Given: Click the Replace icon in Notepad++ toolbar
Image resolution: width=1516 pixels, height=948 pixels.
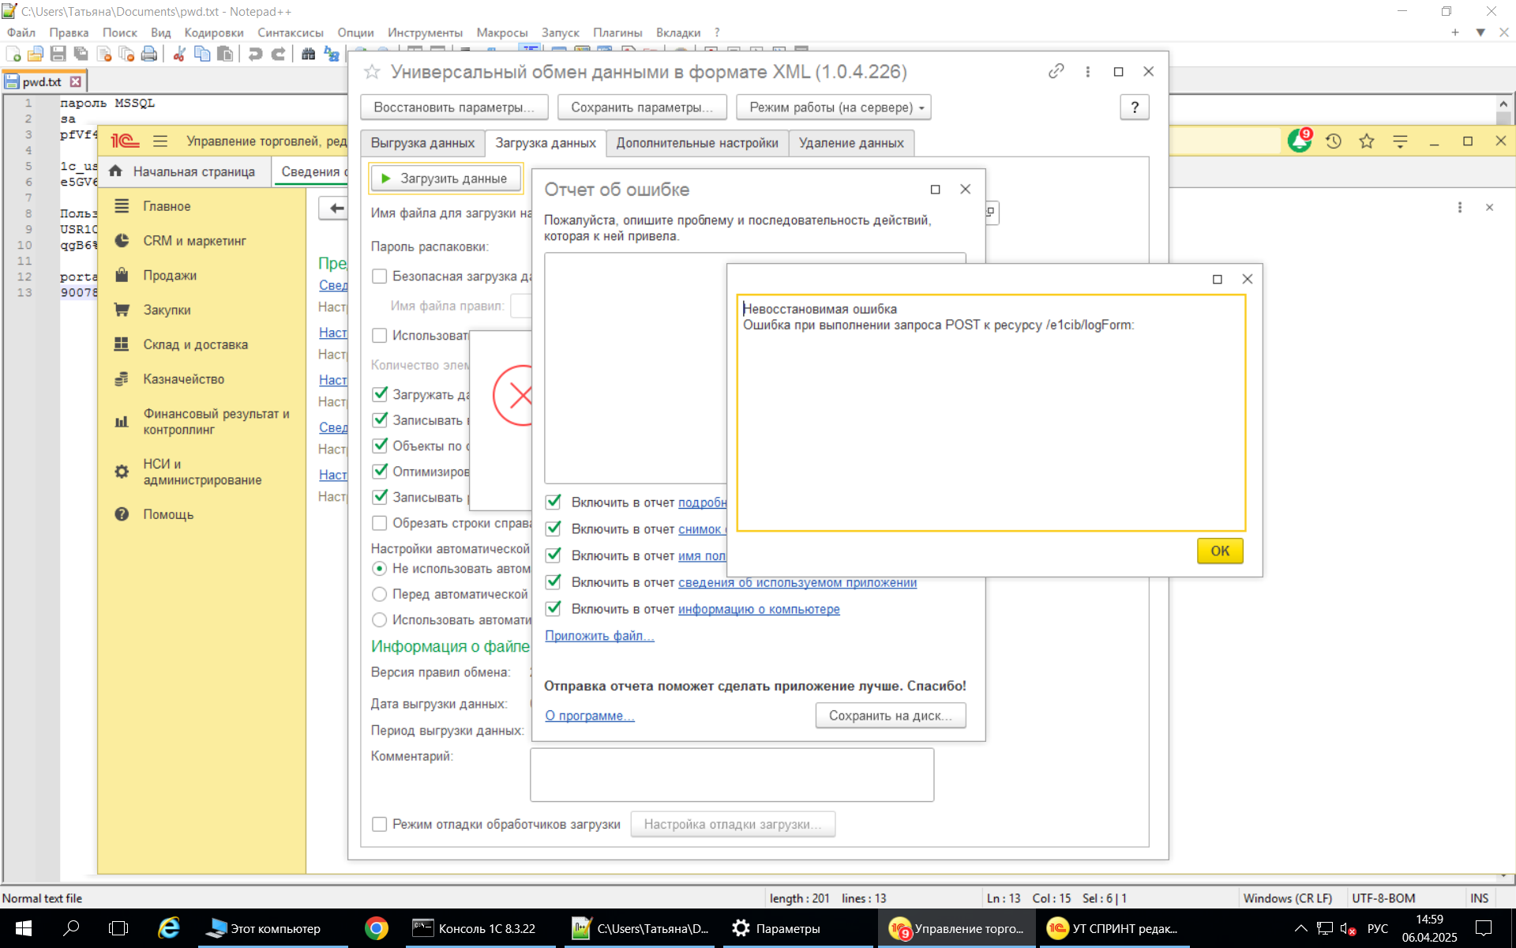Looking at the screenshot, I should [331, 54].
